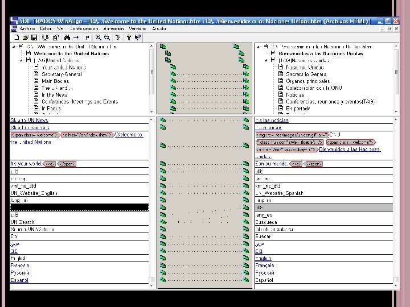The image size is (410, 307).
Task: Open the Archivo menu
Action: coord(27,28)
